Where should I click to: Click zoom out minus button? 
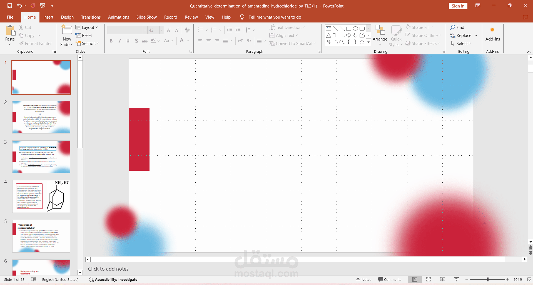click(467, 279)
